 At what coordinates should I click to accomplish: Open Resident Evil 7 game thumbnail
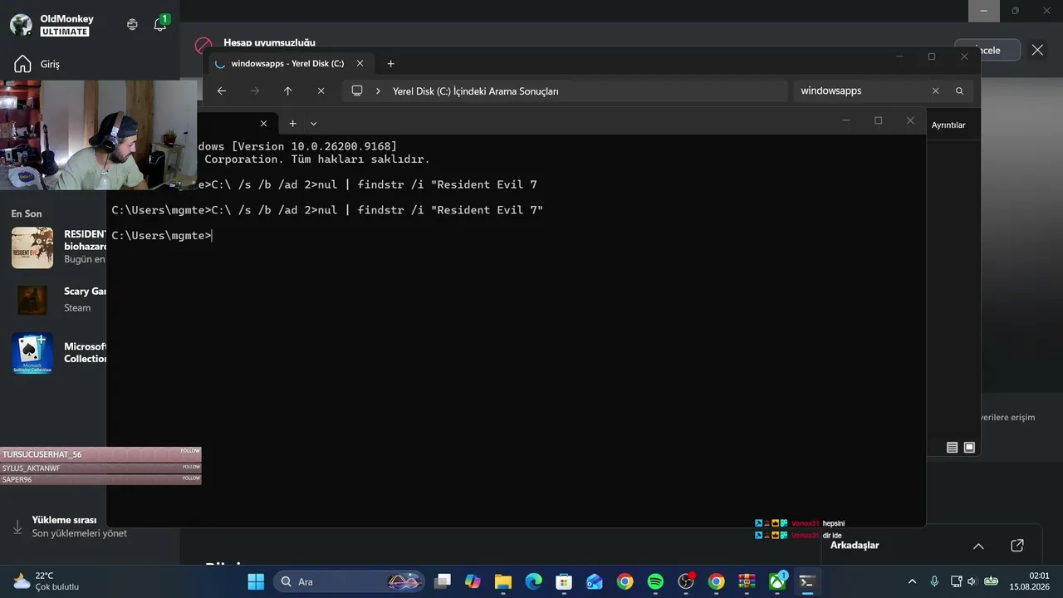point(32,248)
